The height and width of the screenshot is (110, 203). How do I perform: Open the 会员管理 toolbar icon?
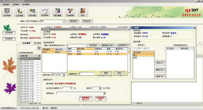pyautogui.click(x=19, y=12)
